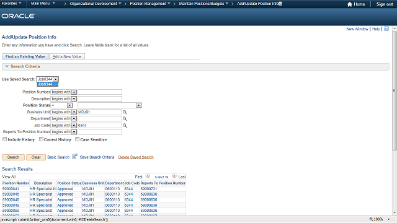Open position 59000850 in results
The height and width of the screenshot is (223, 397).
click(x=11, y=211)
